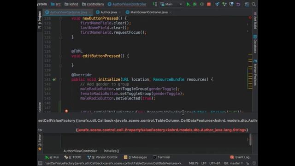Viewport: 295px width, 166px height.
Task: Click on 'ResourceBundle' in the initialize signature
Action: (x=169, y=79)
